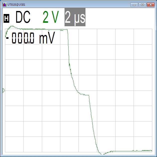Select the green 2 V vertical scale
Screen dimensions: 157x157
pyautogui.click(x=51, y=17)
